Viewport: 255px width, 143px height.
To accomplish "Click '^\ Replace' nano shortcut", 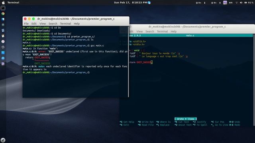I will (x=163, y=125).
